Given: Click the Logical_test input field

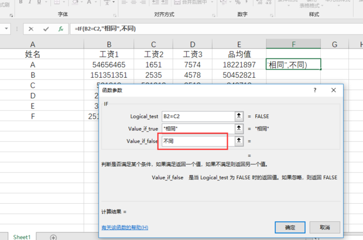Looking at the screenshot, I should (x=198, y=116).
